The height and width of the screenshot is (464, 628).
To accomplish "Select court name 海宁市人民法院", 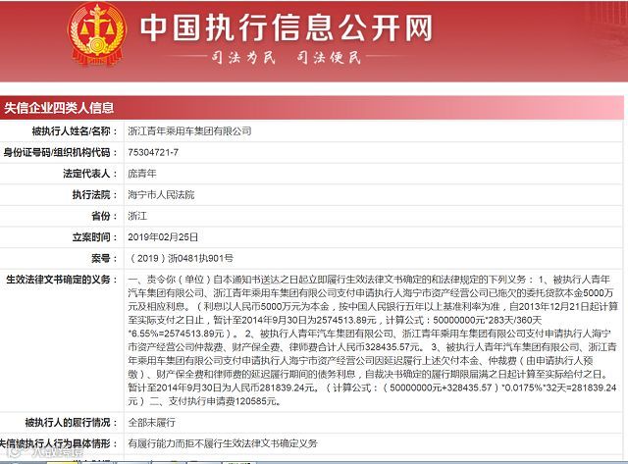I will (x=161, y=194).
